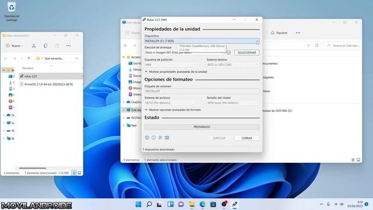The image size is (373, 210).
Task: Select Acceso rápido in Este equipo sidebar
Action: (134, 57)
